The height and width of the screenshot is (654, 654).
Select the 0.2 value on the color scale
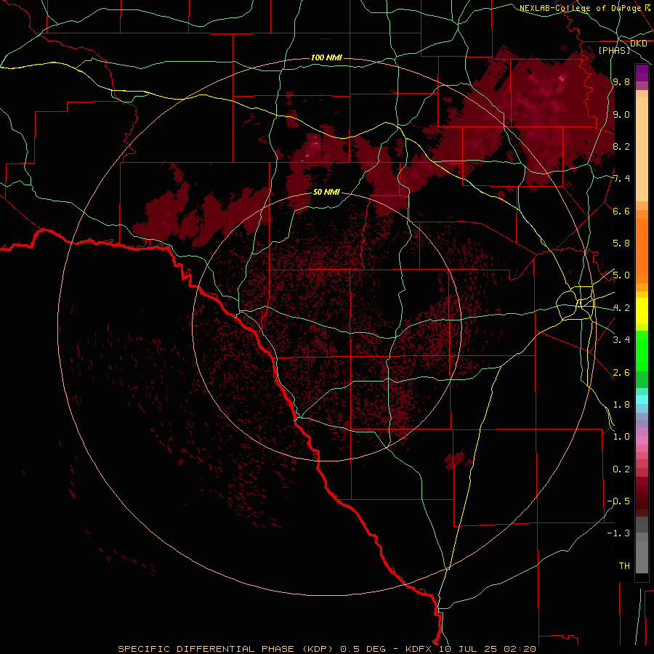(621, 469)
